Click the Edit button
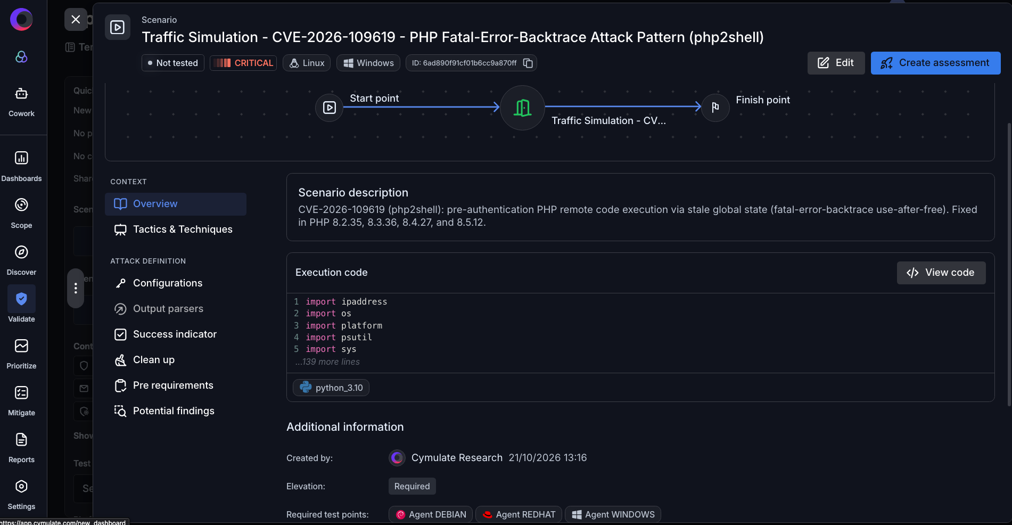The image size is (1012, 525). click(836, 63)
